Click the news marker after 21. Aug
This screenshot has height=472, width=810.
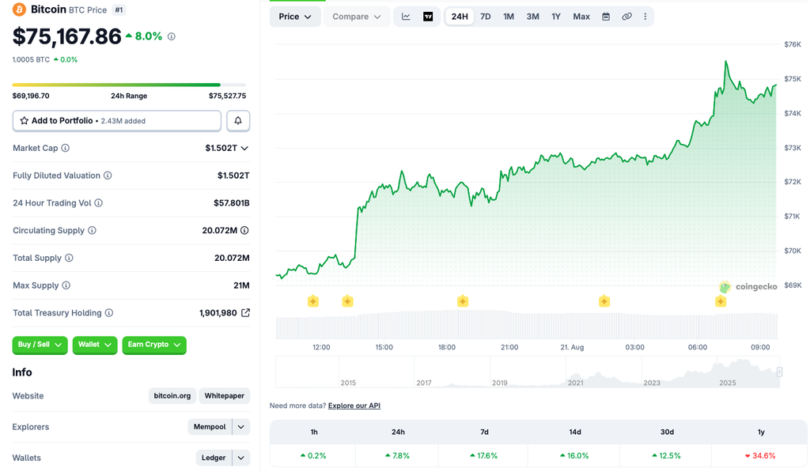click(604, 301)
